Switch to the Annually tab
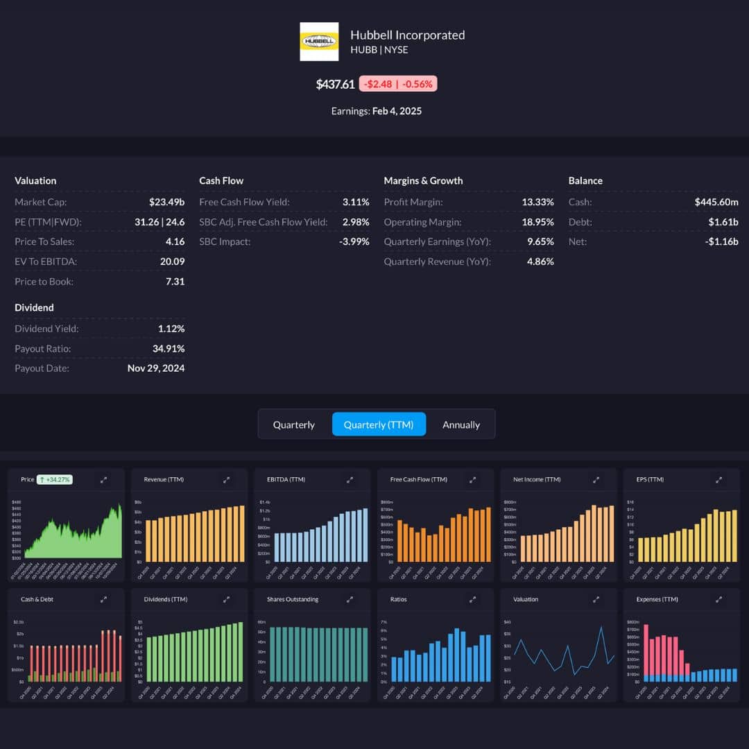The height and width of the screenshot is (749, 749). point(461,424)
